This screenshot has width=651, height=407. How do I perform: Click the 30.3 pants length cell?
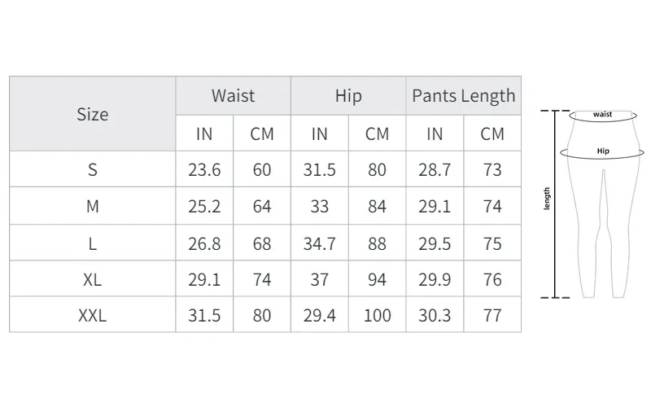point(435,315)
